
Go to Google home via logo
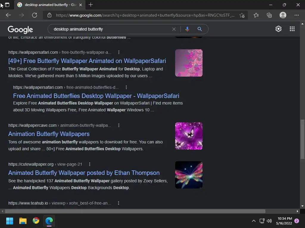(20, 29)
